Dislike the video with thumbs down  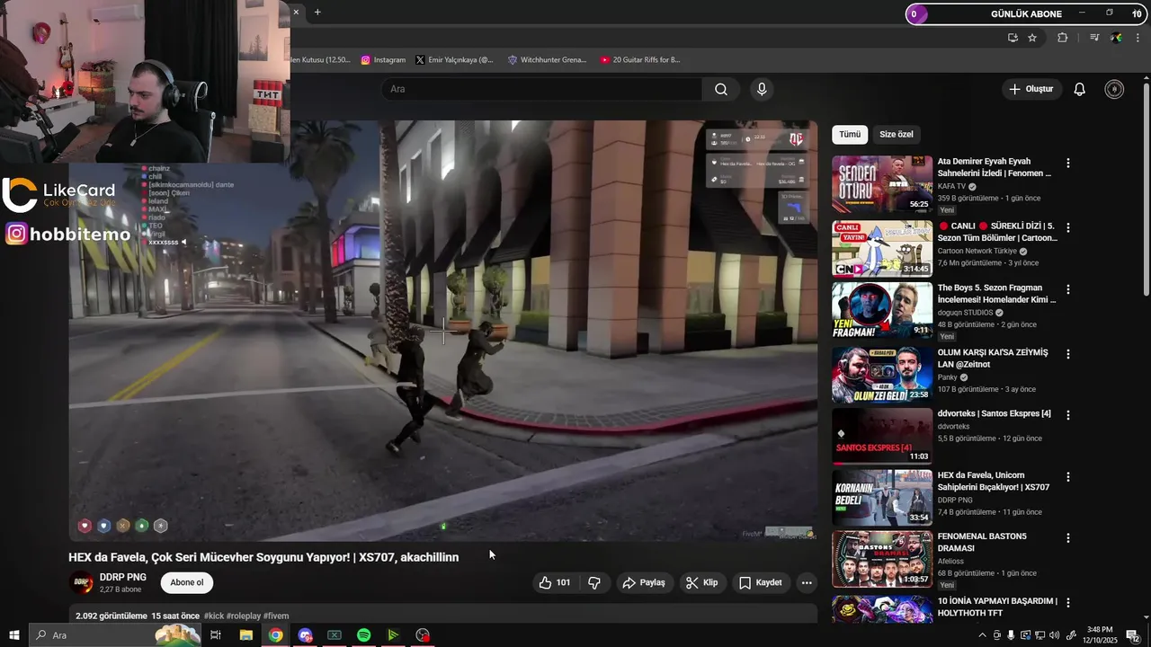pyautogui.click(x=594, y=582)
